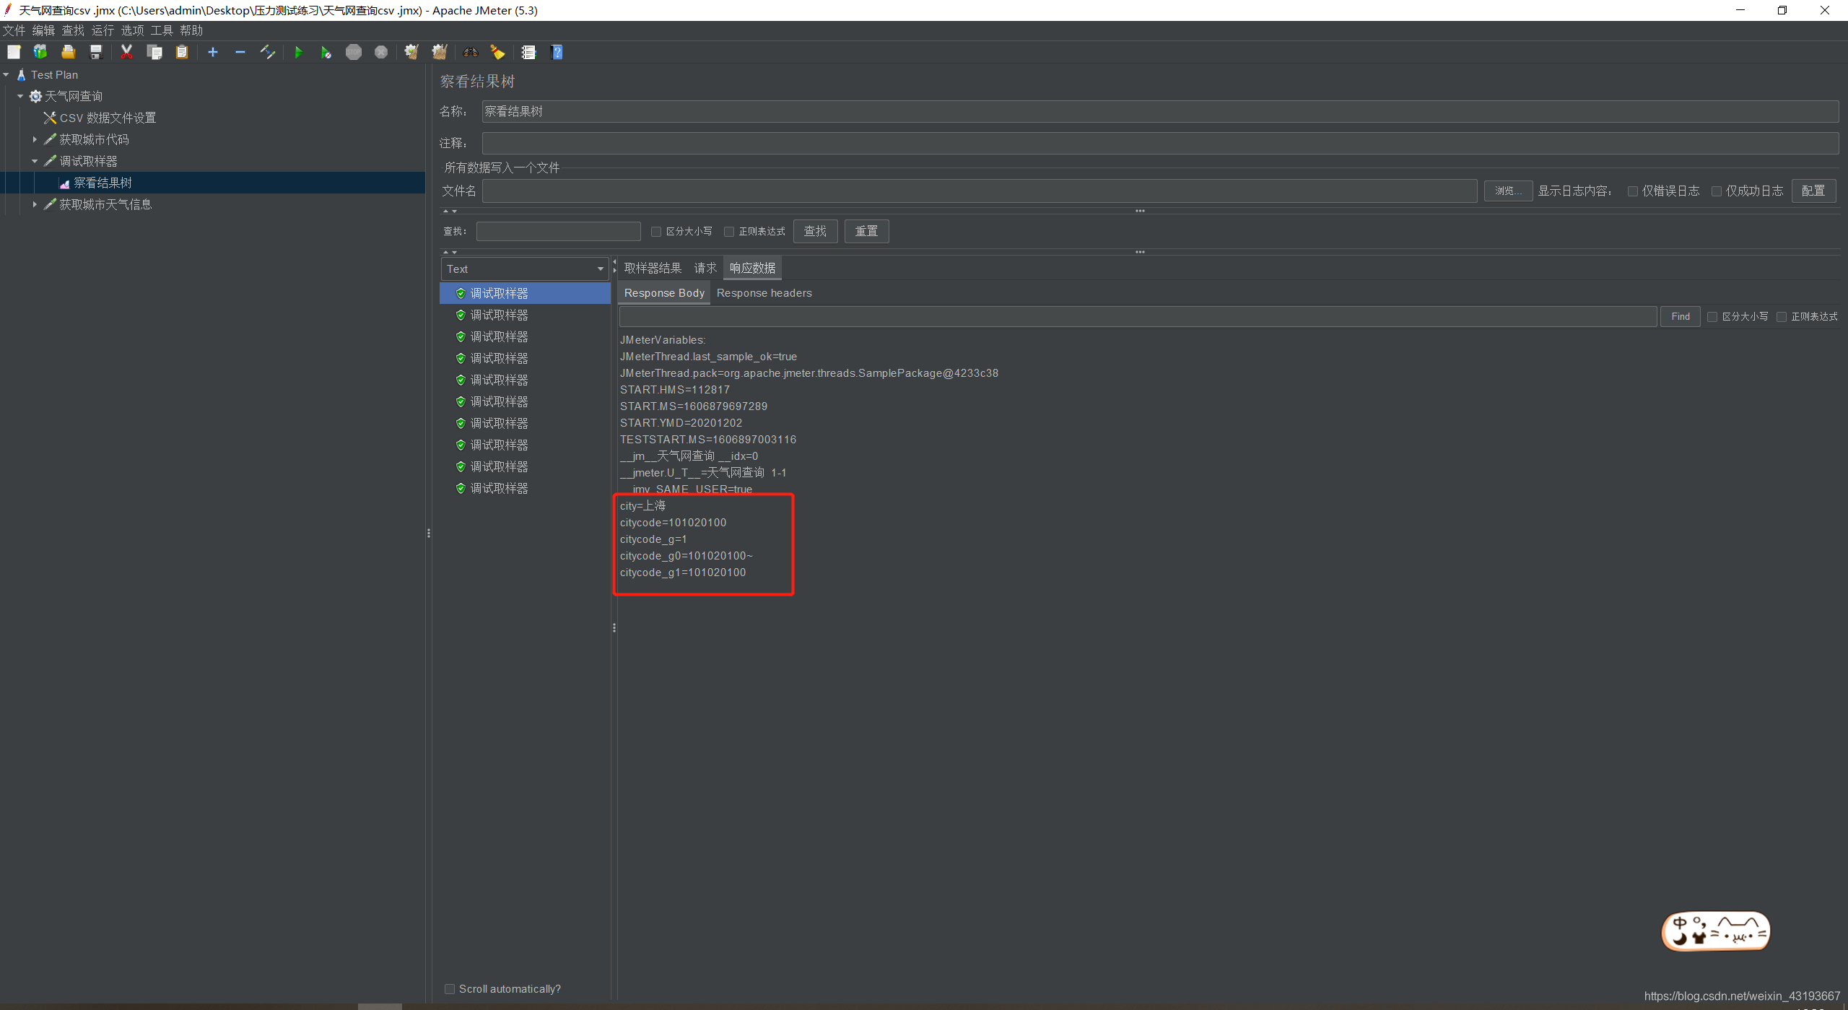Click the blue Help question-mark icon
This screenshot has height=1010, width=1848.
point(557,52)
